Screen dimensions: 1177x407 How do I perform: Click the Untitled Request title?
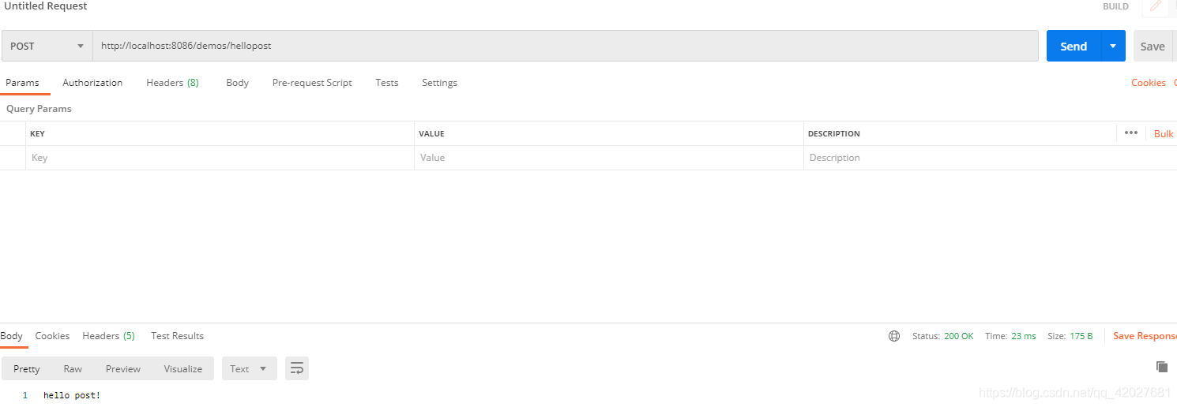point(46,6)
